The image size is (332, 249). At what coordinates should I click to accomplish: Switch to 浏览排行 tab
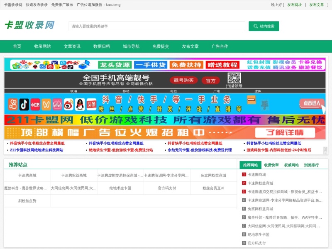(x=311, y=165)
